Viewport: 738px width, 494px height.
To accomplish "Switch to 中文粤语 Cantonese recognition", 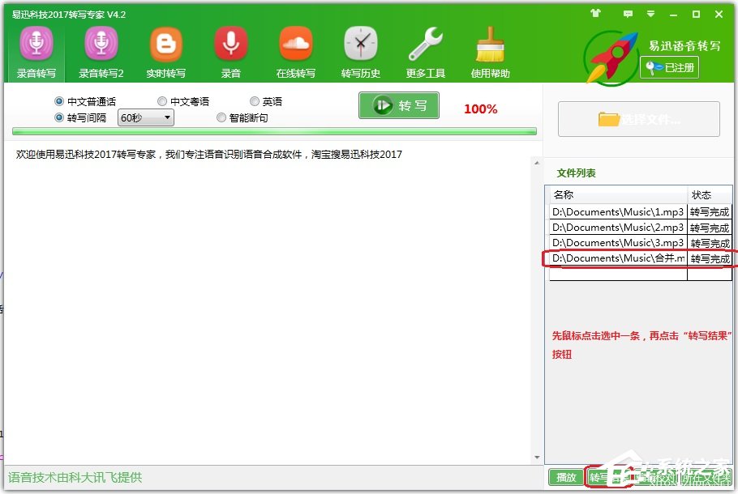I will [162, 100].
